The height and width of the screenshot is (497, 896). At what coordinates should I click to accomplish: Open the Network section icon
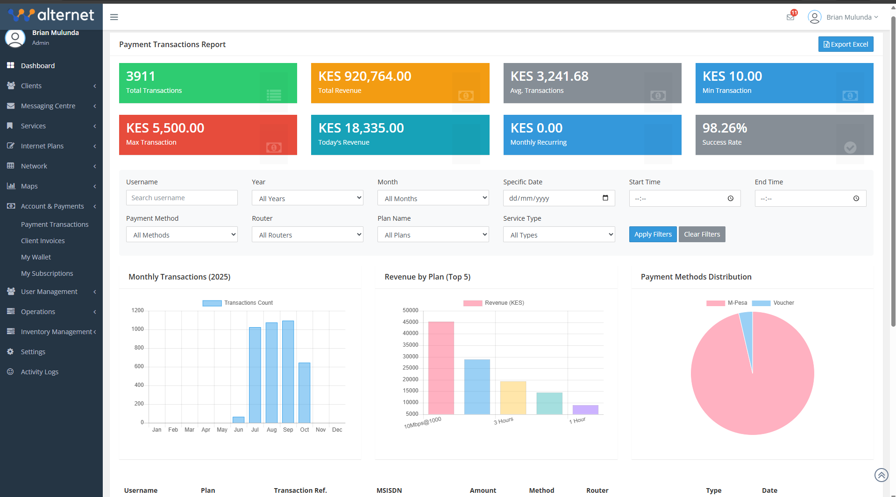pos(11,166)
